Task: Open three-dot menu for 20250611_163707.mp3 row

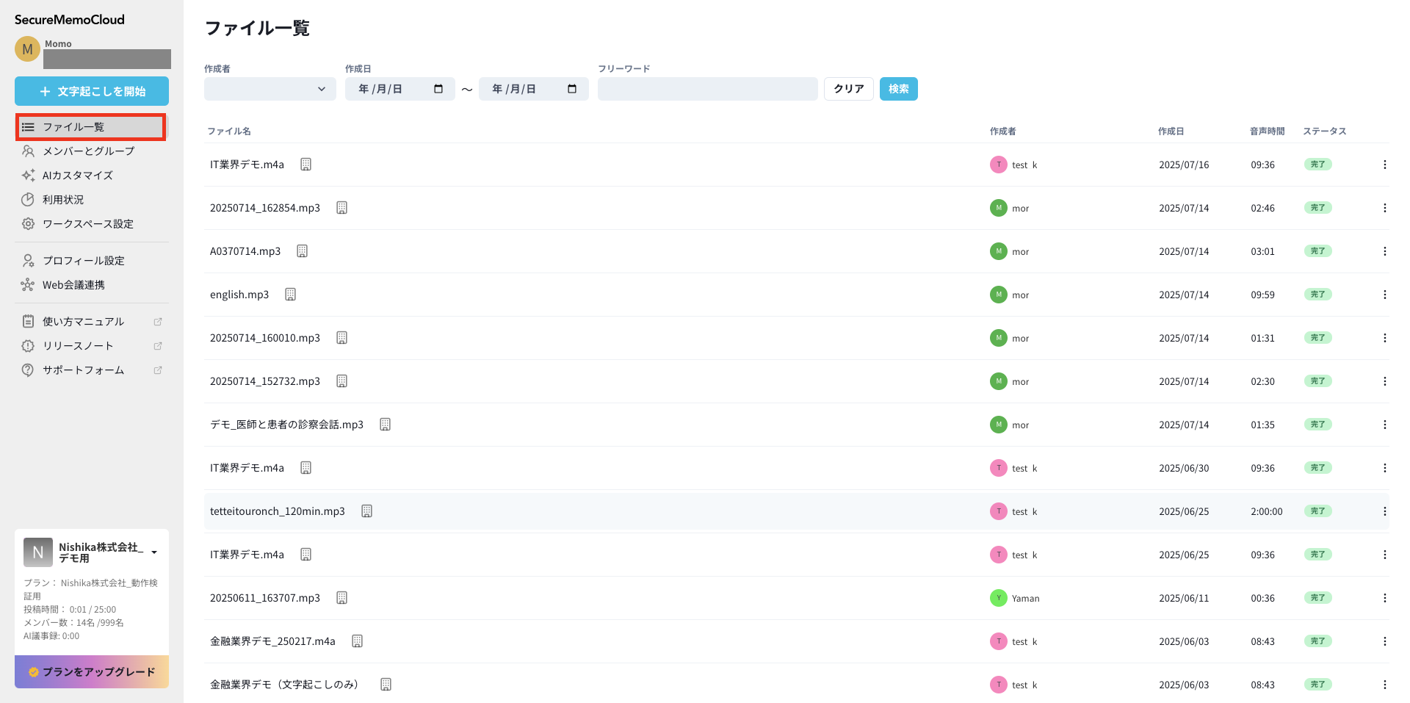Action: (1384, 598)
